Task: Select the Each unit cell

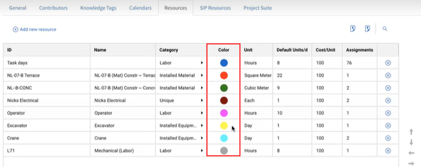Action: (x=257, y=100)
